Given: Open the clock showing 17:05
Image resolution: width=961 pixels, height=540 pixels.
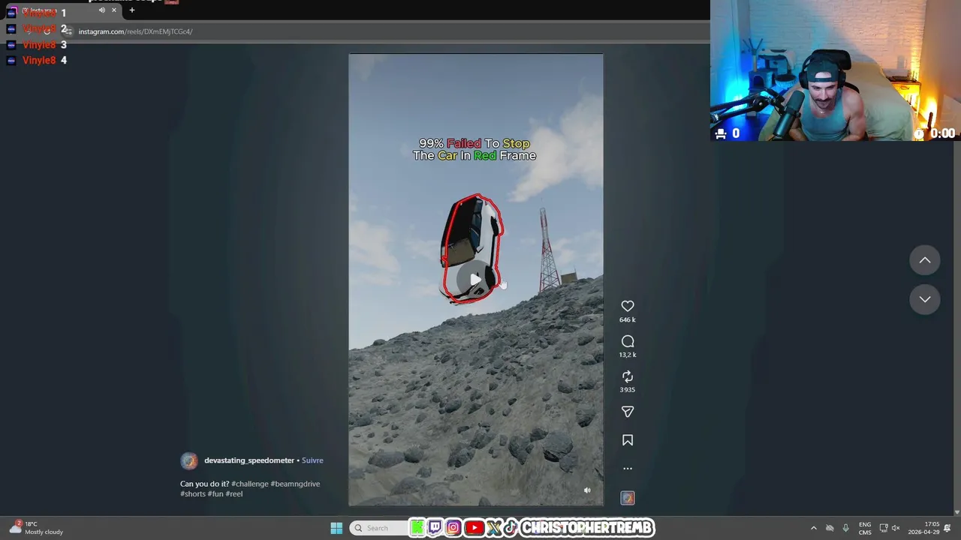Looking at the screenshot, I should click(923, 528).
